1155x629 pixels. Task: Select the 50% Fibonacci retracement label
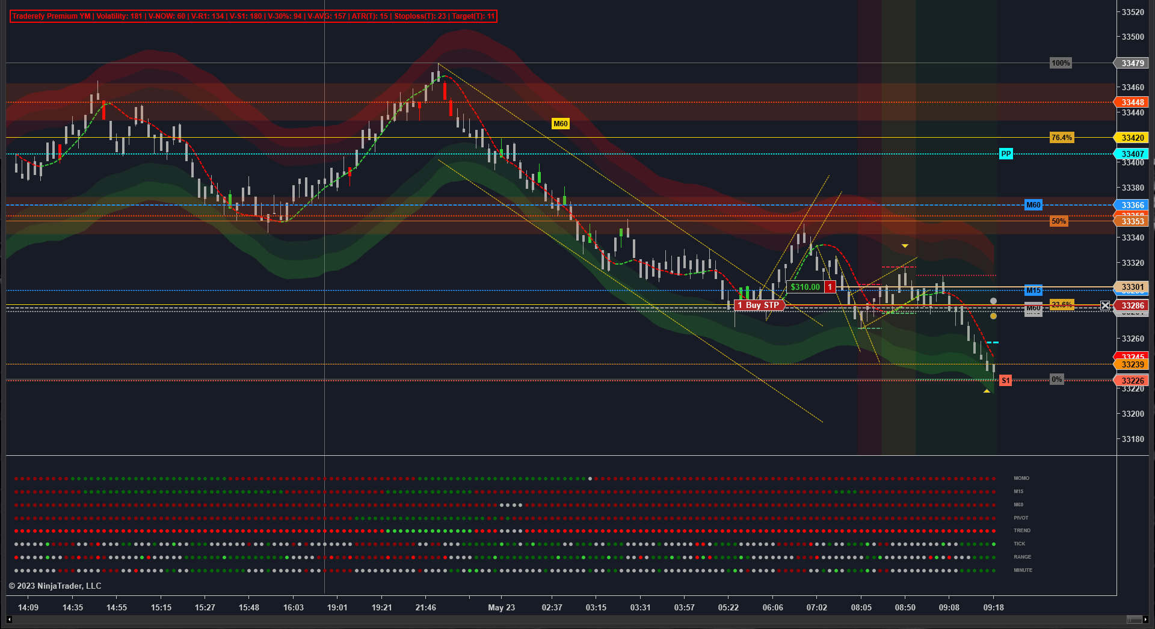(x=1059, y=221)
